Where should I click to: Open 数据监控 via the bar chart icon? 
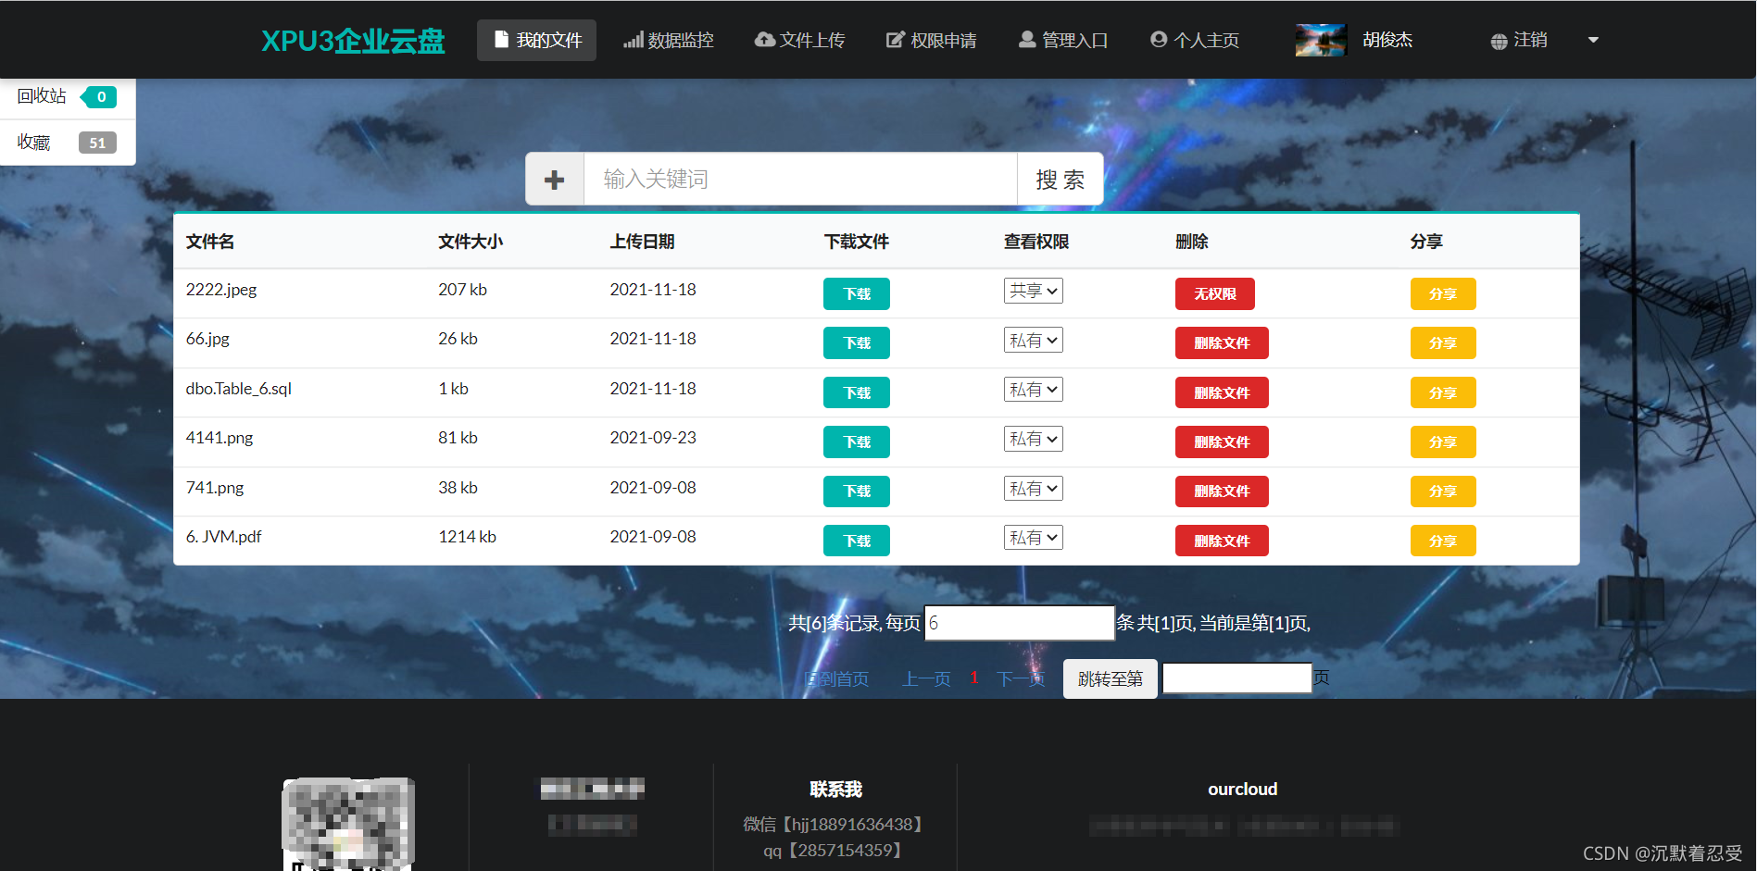(x=634, y=40)
